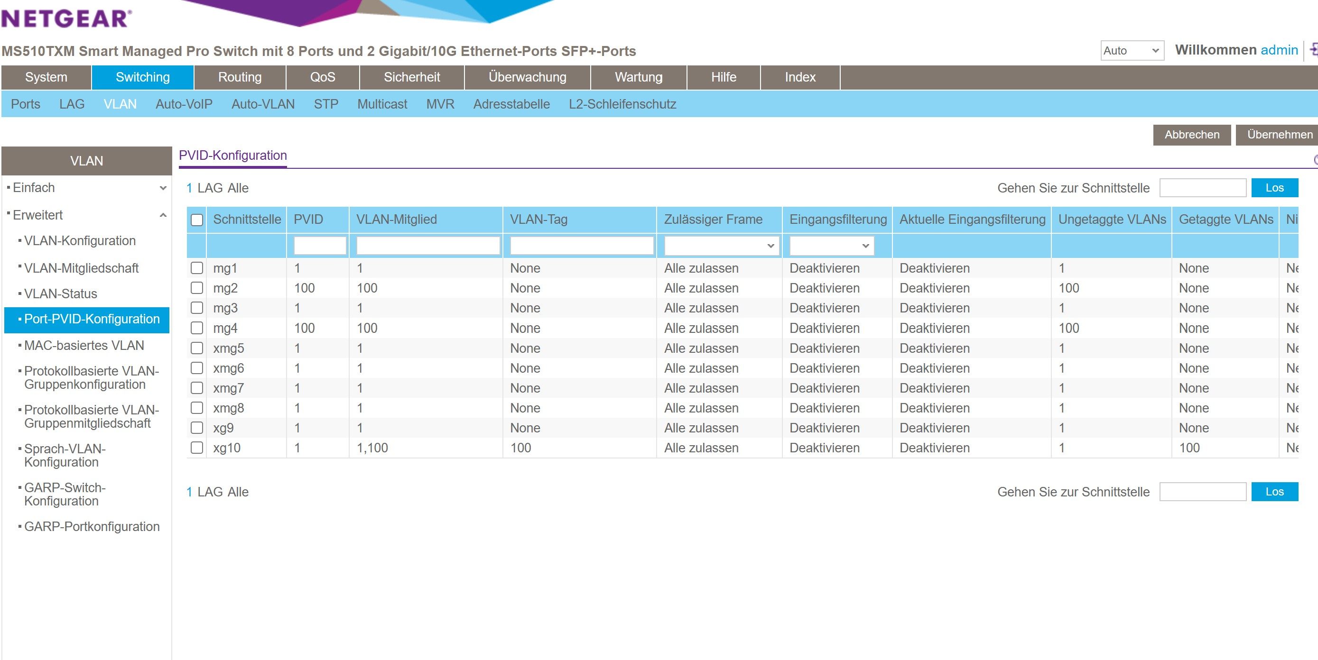This screenshot has height=660, width=1318.
Task: Open the Adresstabelle submenu
Action: [511, 104]
